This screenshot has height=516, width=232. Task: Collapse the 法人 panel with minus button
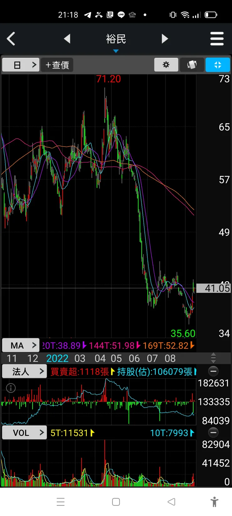pyautogui.click(x=214, y=371)
